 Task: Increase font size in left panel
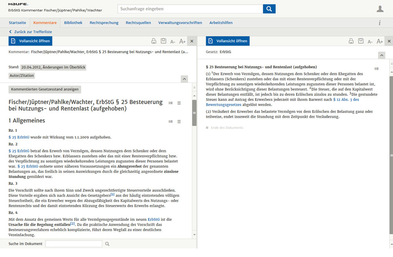(182, 41)
